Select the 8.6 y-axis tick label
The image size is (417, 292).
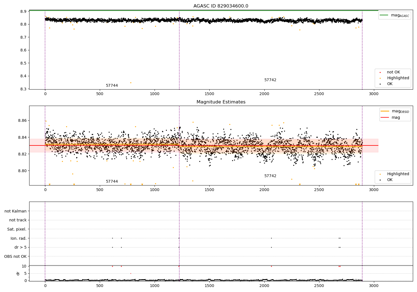(23, 50)
